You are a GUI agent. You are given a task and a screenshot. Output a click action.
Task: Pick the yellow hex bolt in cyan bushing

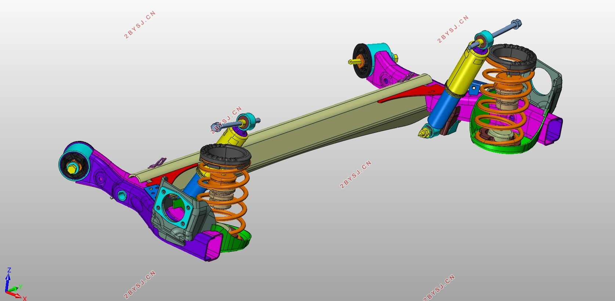[72, 169]
